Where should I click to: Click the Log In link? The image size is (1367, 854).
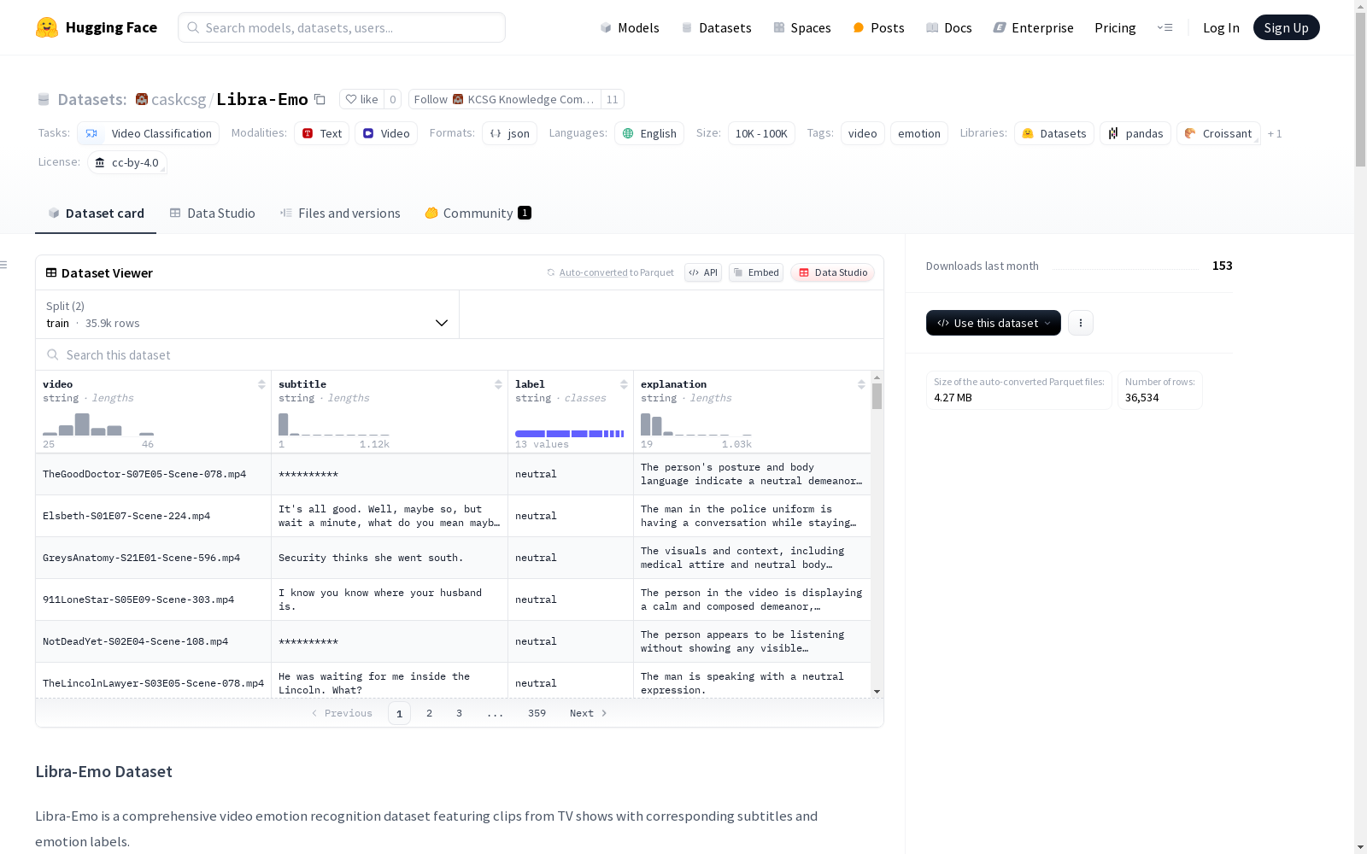coord(1221,27)
